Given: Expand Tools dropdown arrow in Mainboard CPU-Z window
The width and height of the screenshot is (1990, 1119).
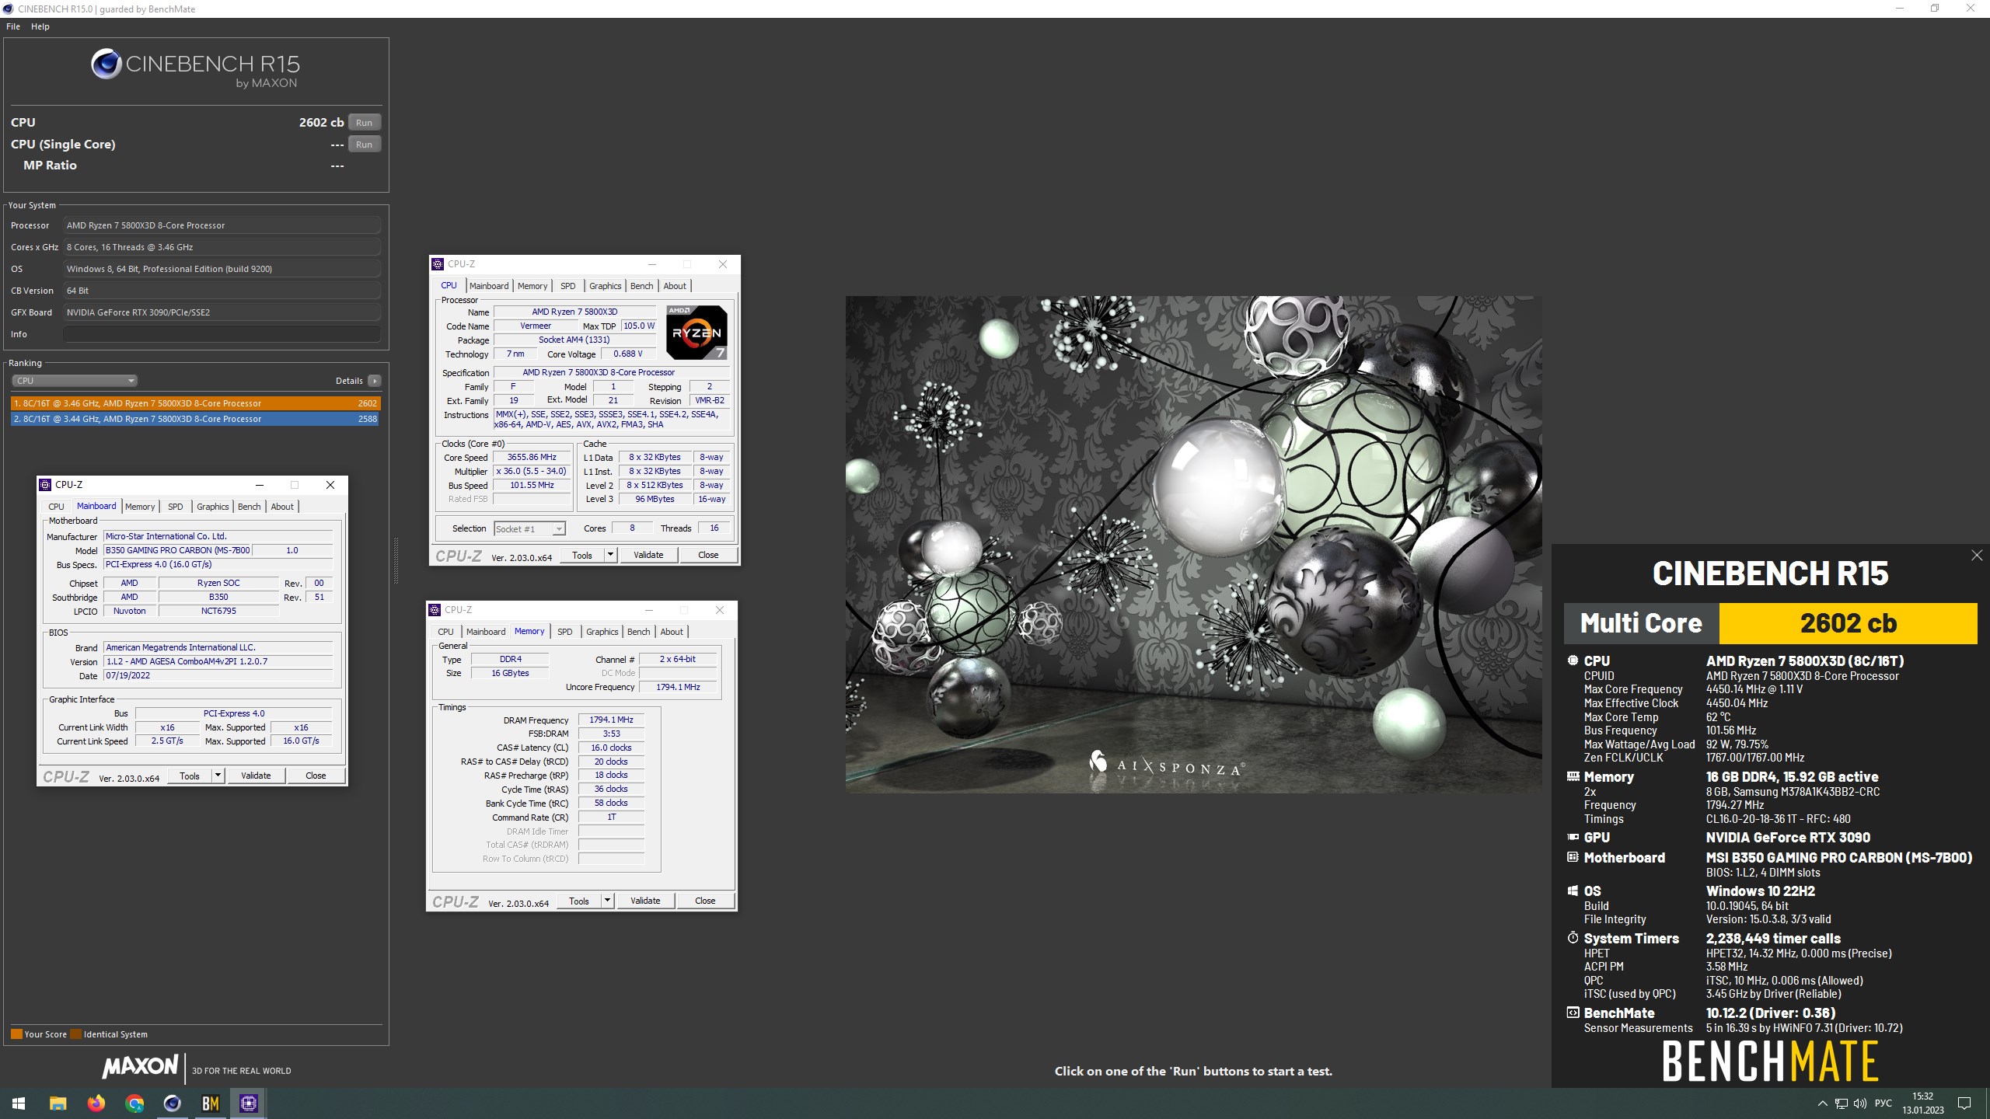Looking at the screenshot, I should tap(218, 776).
